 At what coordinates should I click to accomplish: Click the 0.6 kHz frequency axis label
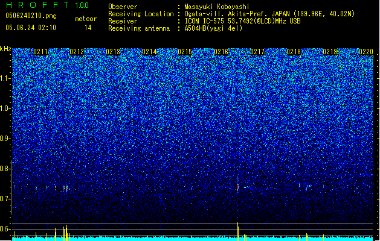tap(5, 229)
